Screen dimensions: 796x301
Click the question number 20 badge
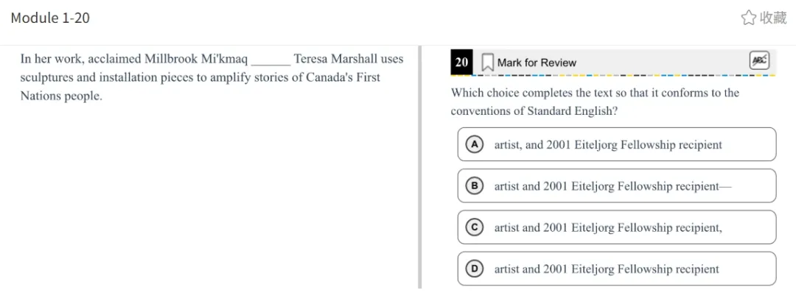(x=462, y=63)
